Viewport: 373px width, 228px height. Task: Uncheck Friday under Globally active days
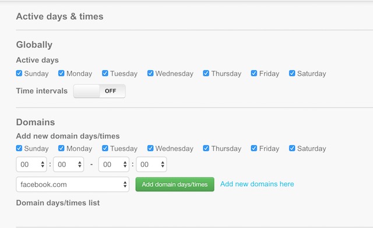click(254, 73)
